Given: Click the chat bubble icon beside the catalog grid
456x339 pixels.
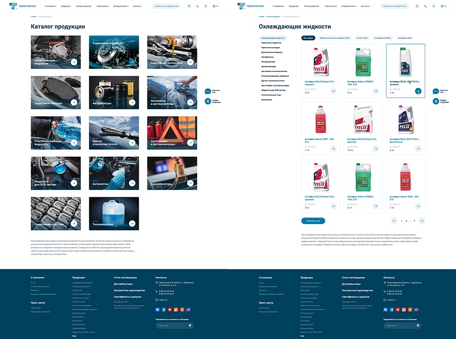Looking at the screenshot, I should coord(208,91).
